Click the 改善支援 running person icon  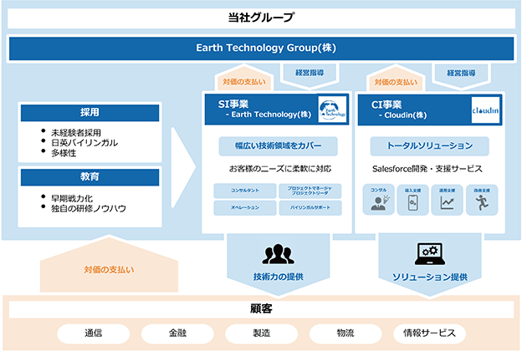482,202
